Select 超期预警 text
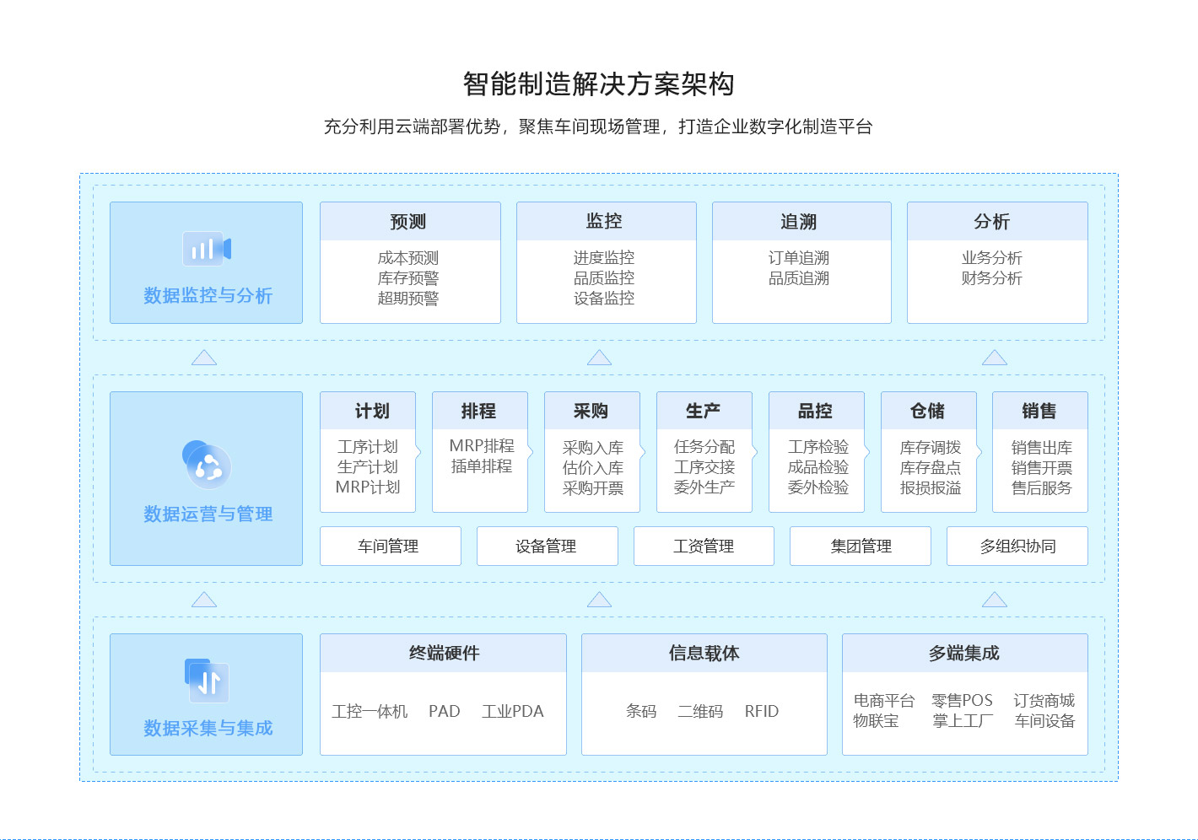 point(408,299)
